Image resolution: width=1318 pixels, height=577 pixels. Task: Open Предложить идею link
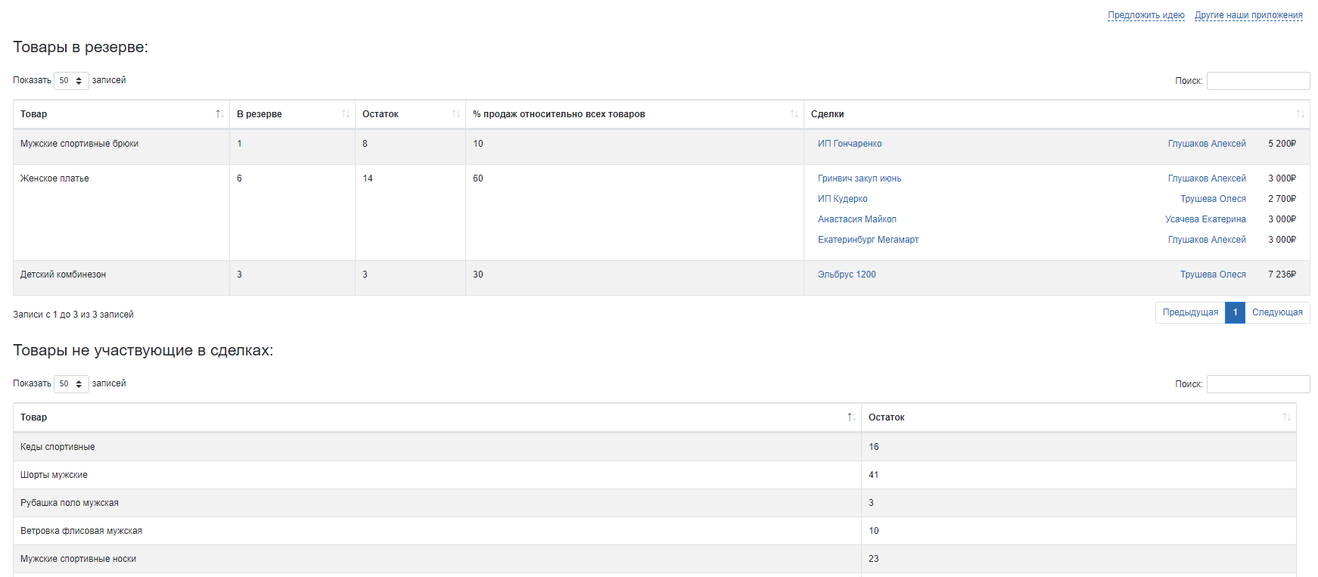click(x=1145, y=15)
